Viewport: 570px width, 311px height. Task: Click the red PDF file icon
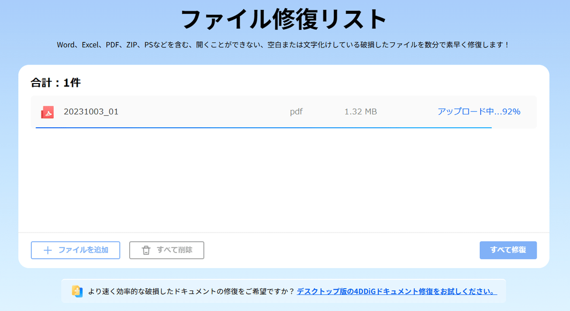pos(47,112)
